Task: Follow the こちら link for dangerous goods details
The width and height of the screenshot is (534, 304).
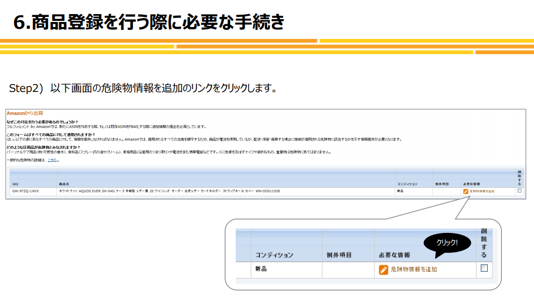Action: pyautogui.click(x=52, y=160)
